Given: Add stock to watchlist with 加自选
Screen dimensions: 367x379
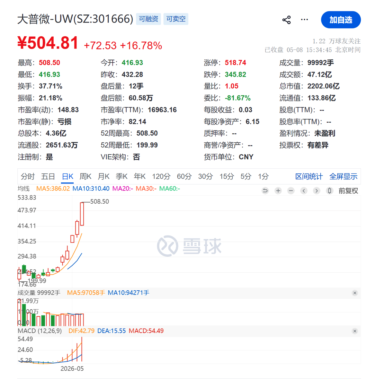Looking at the screenshot, I should click(341, 20).
